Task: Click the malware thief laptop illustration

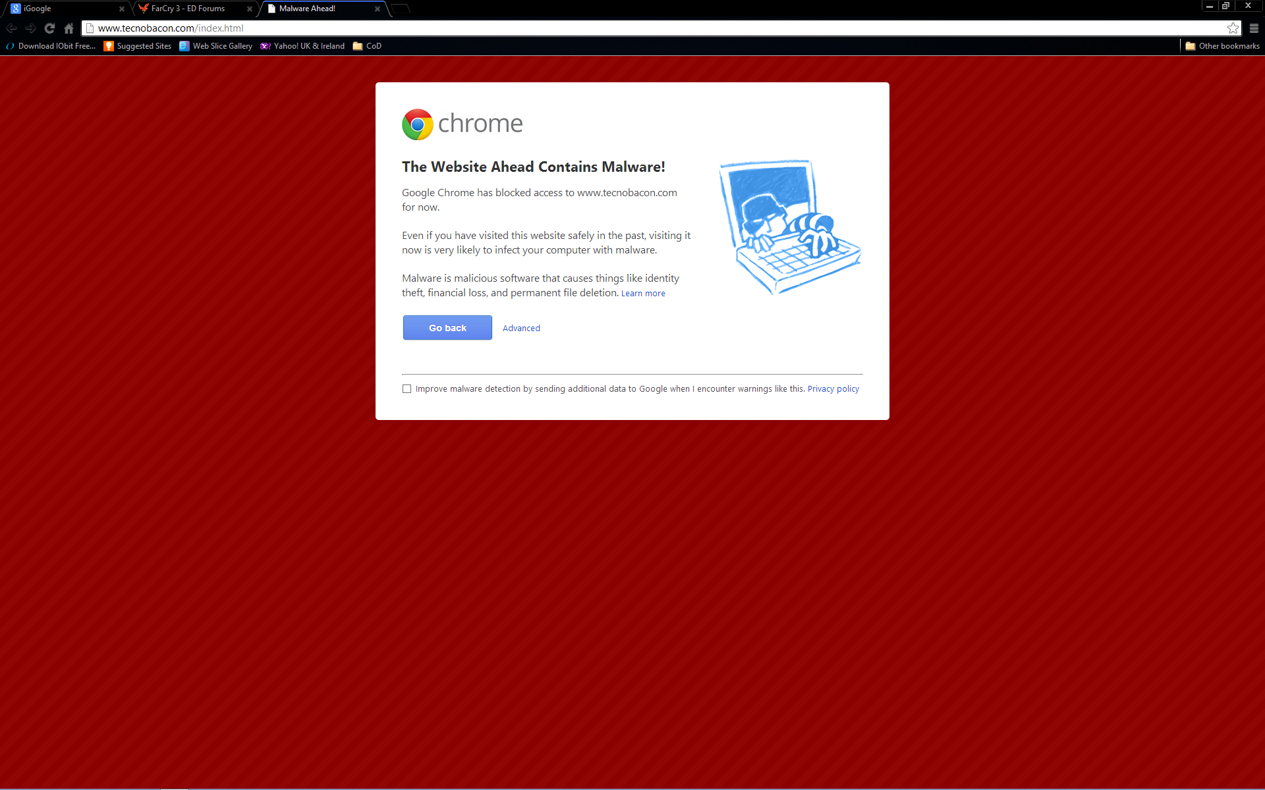Action: pos(790,226)
